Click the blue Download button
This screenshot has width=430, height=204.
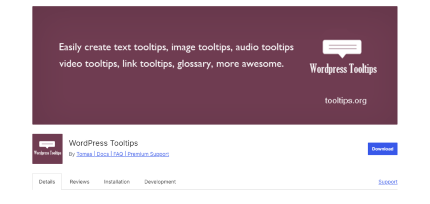point(383,149)
